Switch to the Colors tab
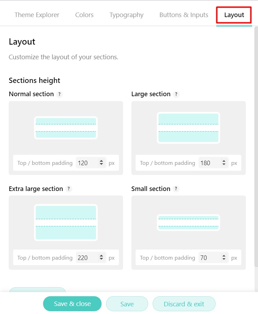The image size is (258, 314). click(84, 15)
